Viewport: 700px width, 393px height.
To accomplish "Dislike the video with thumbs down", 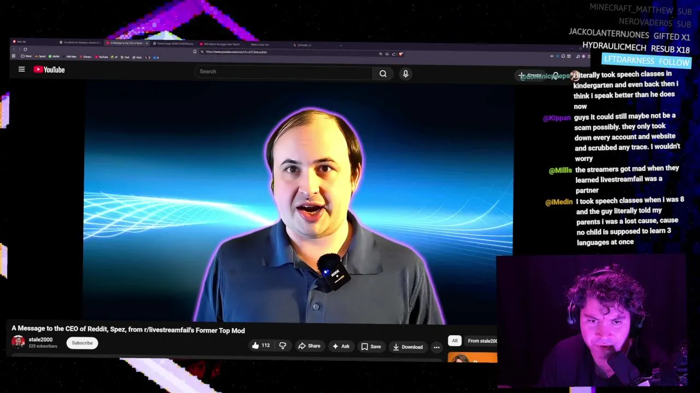I will tap(283, 346).
